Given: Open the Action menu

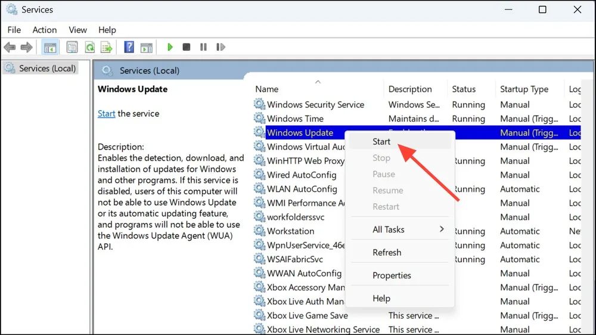Looking at the screenshot, I should point(45,30).
